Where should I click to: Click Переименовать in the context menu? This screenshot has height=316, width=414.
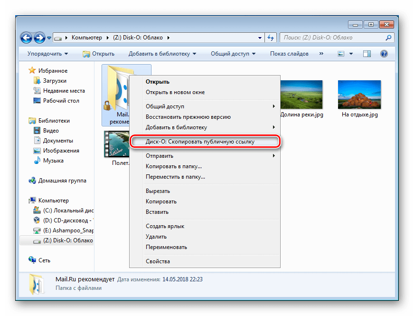[x=166, y=247]
